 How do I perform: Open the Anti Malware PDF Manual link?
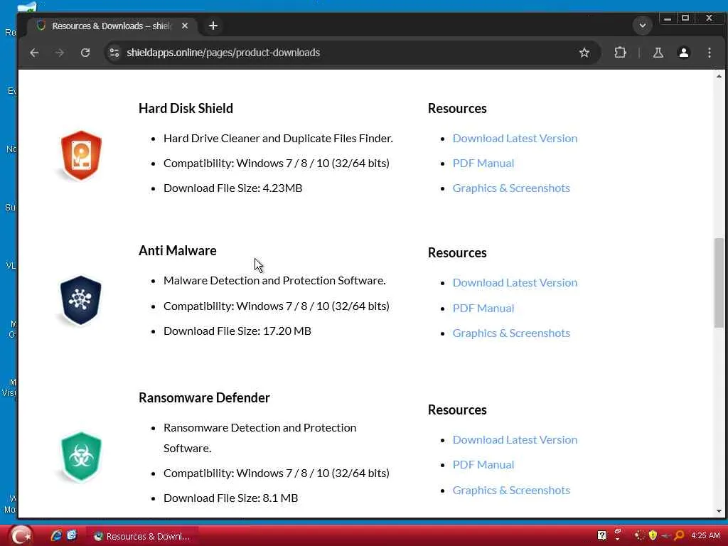[483, 308]
